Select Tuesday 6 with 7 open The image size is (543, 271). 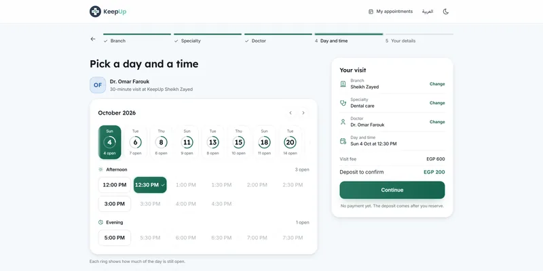[135, 142]
